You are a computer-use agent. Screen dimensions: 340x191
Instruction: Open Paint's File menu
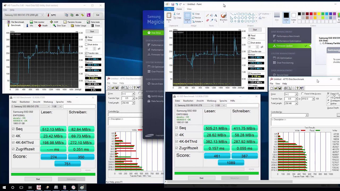(x=169, y=9)
